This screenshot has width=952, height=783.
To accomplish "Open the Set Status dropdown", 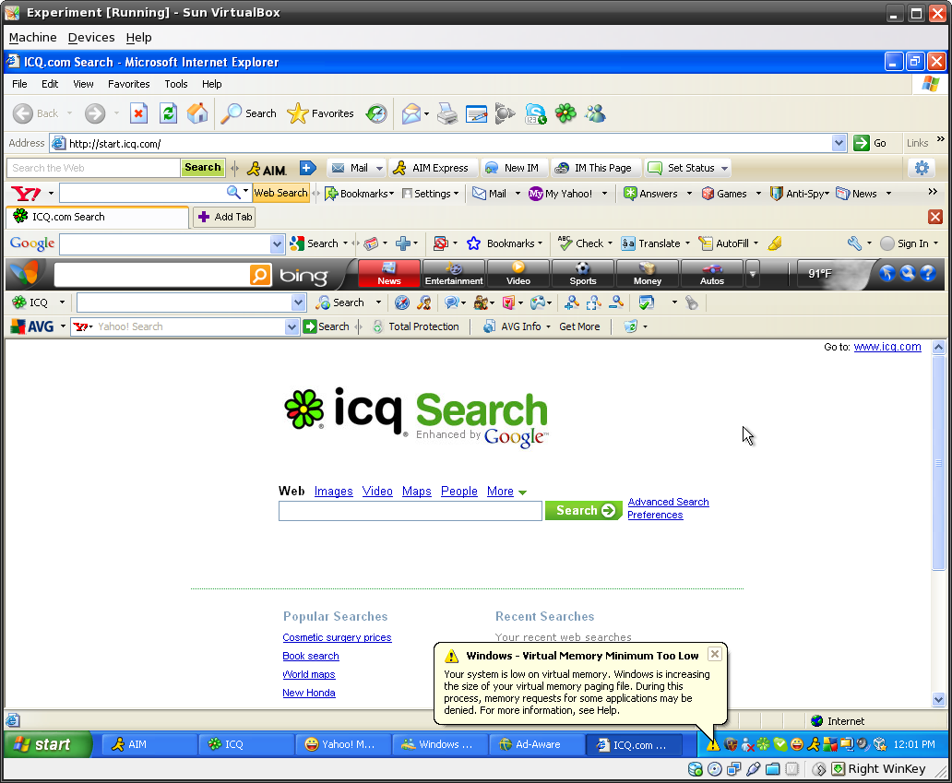I will coord(724,168).
